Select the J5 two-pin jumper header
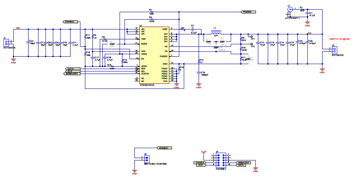The height and width of the screenshot is (178, 354). click(147, 159)
